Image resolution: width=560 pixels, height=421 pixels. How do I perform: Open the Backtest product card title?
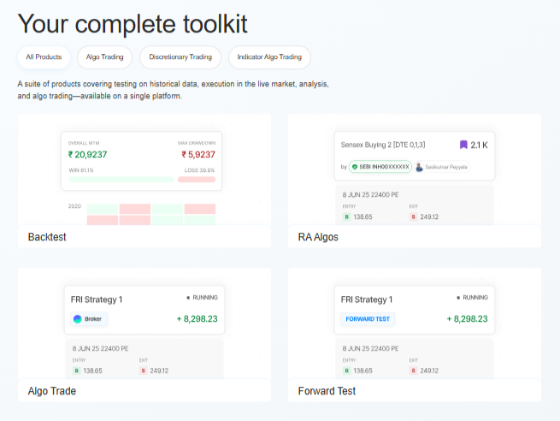(x=47, y=237)
